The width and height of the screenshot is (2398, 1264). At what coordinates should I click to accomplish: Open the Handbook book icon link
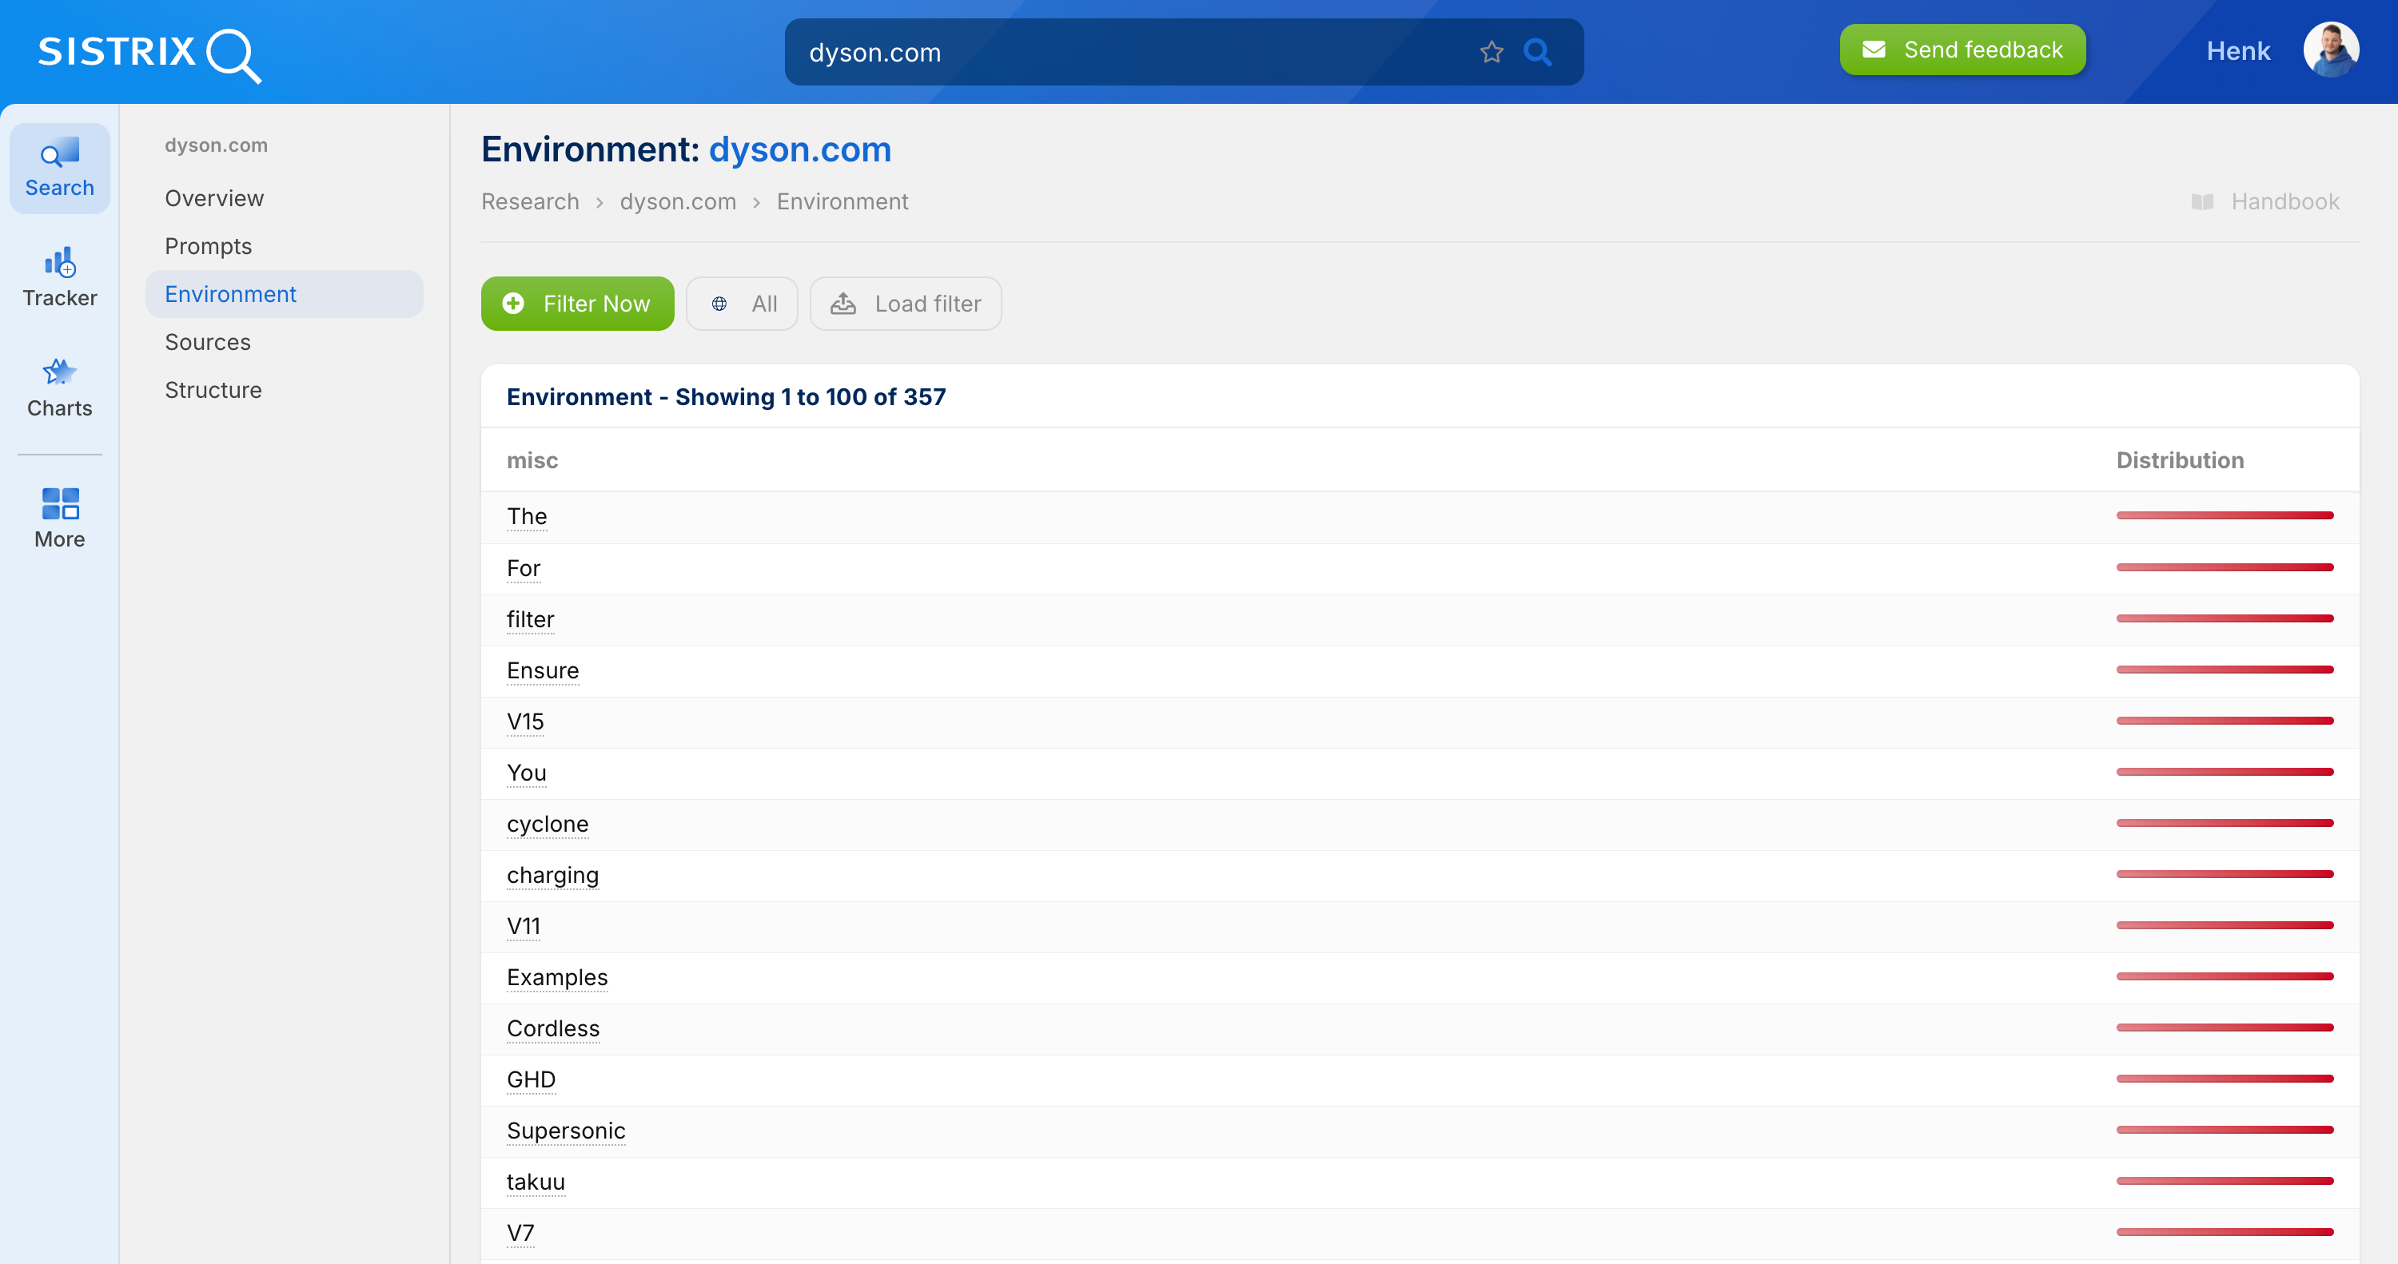2201,202
